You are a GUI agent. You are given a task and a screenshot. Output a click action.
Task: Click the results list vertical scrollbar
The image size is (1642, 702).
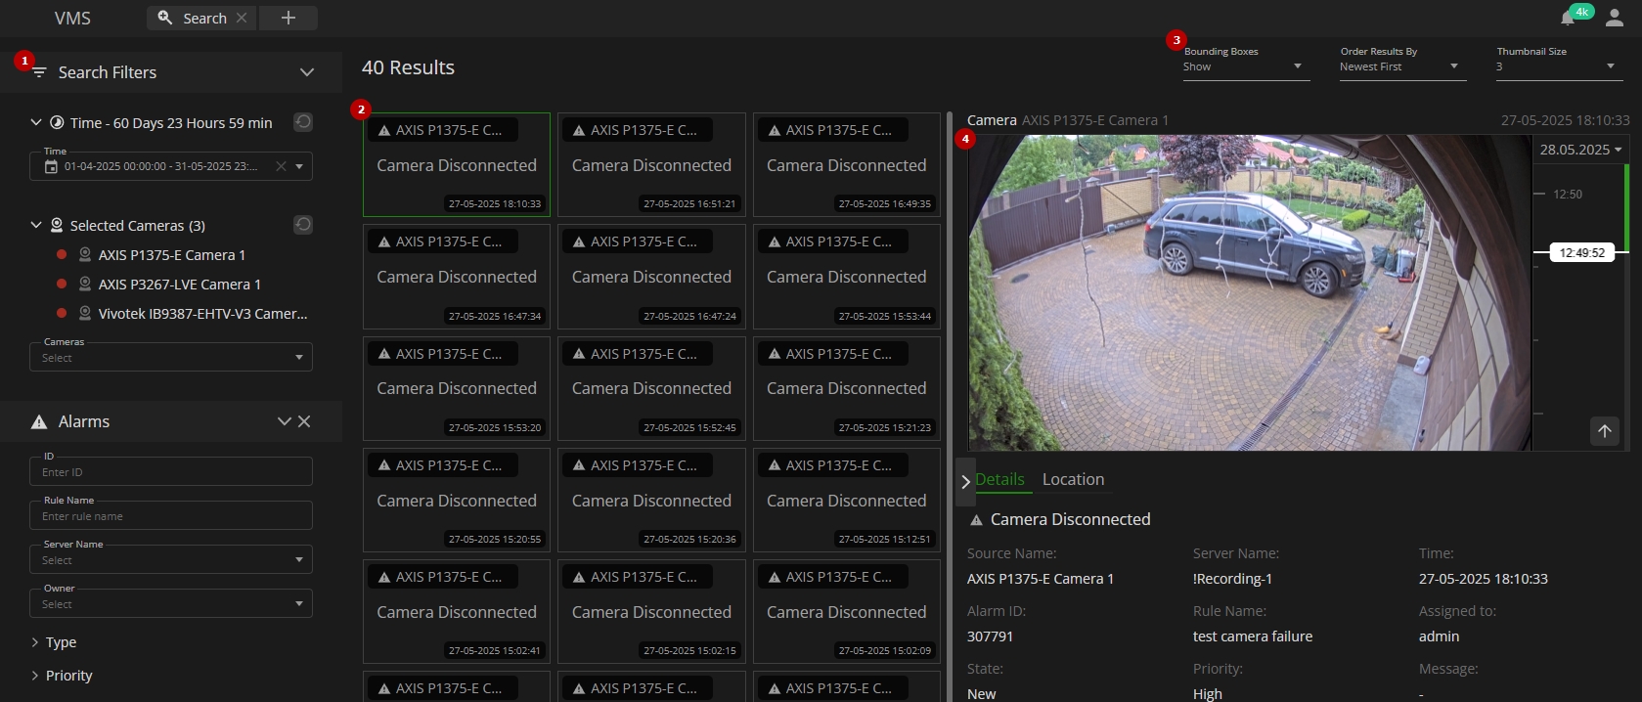point(949,406)
